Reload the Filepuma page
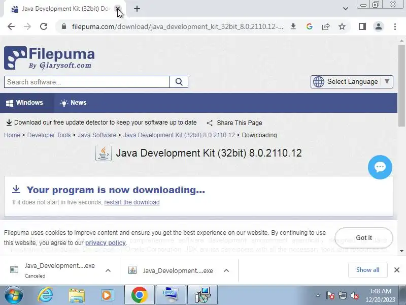The height and width of the screenshot is (305, 406). 44,26
